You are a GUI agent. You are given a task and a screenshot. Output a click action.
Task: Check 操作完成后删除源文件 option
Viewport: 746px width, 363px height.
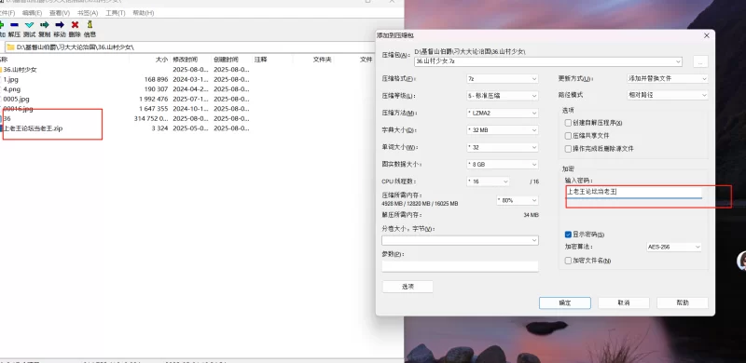point(568,149)
